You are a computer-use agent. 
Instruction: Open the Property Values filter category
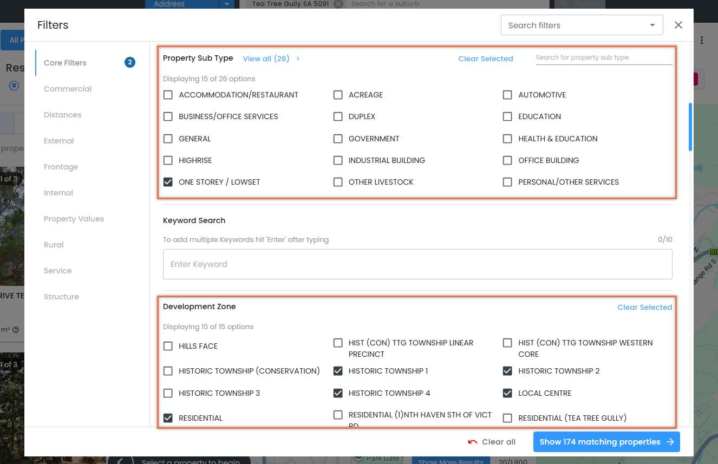[x=74, y=219]
